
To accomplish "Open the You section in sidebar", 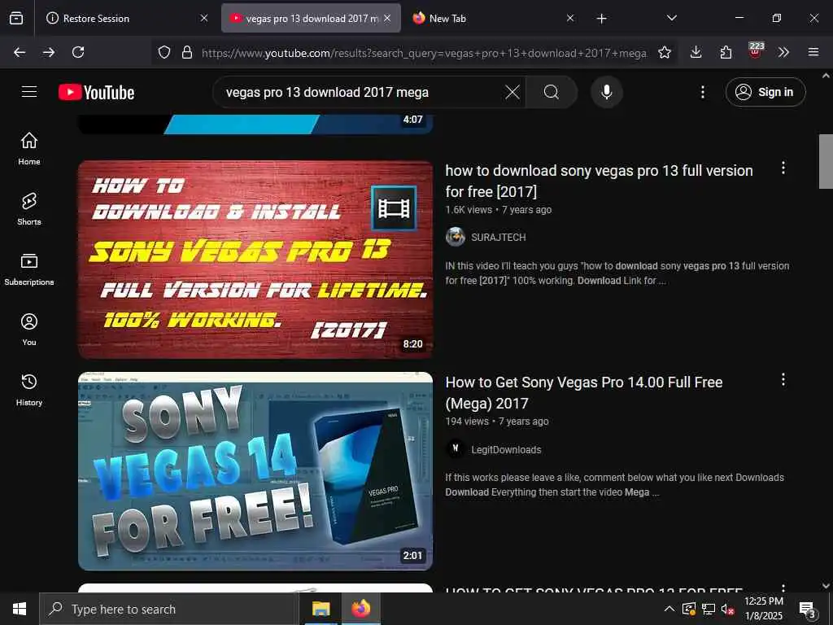I will coord(29,330).
